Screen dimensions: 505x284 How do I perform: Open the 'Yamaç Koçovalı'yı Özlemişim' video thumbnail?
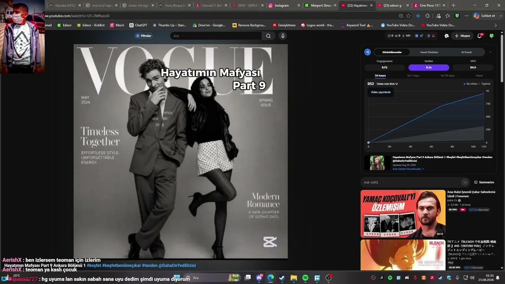[403, 214]
